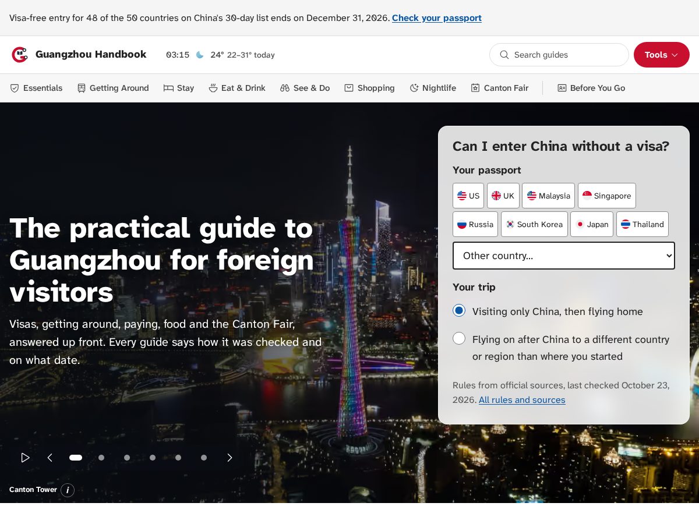
Task: Click the search magnifier icon
Action: coord(504,55)
